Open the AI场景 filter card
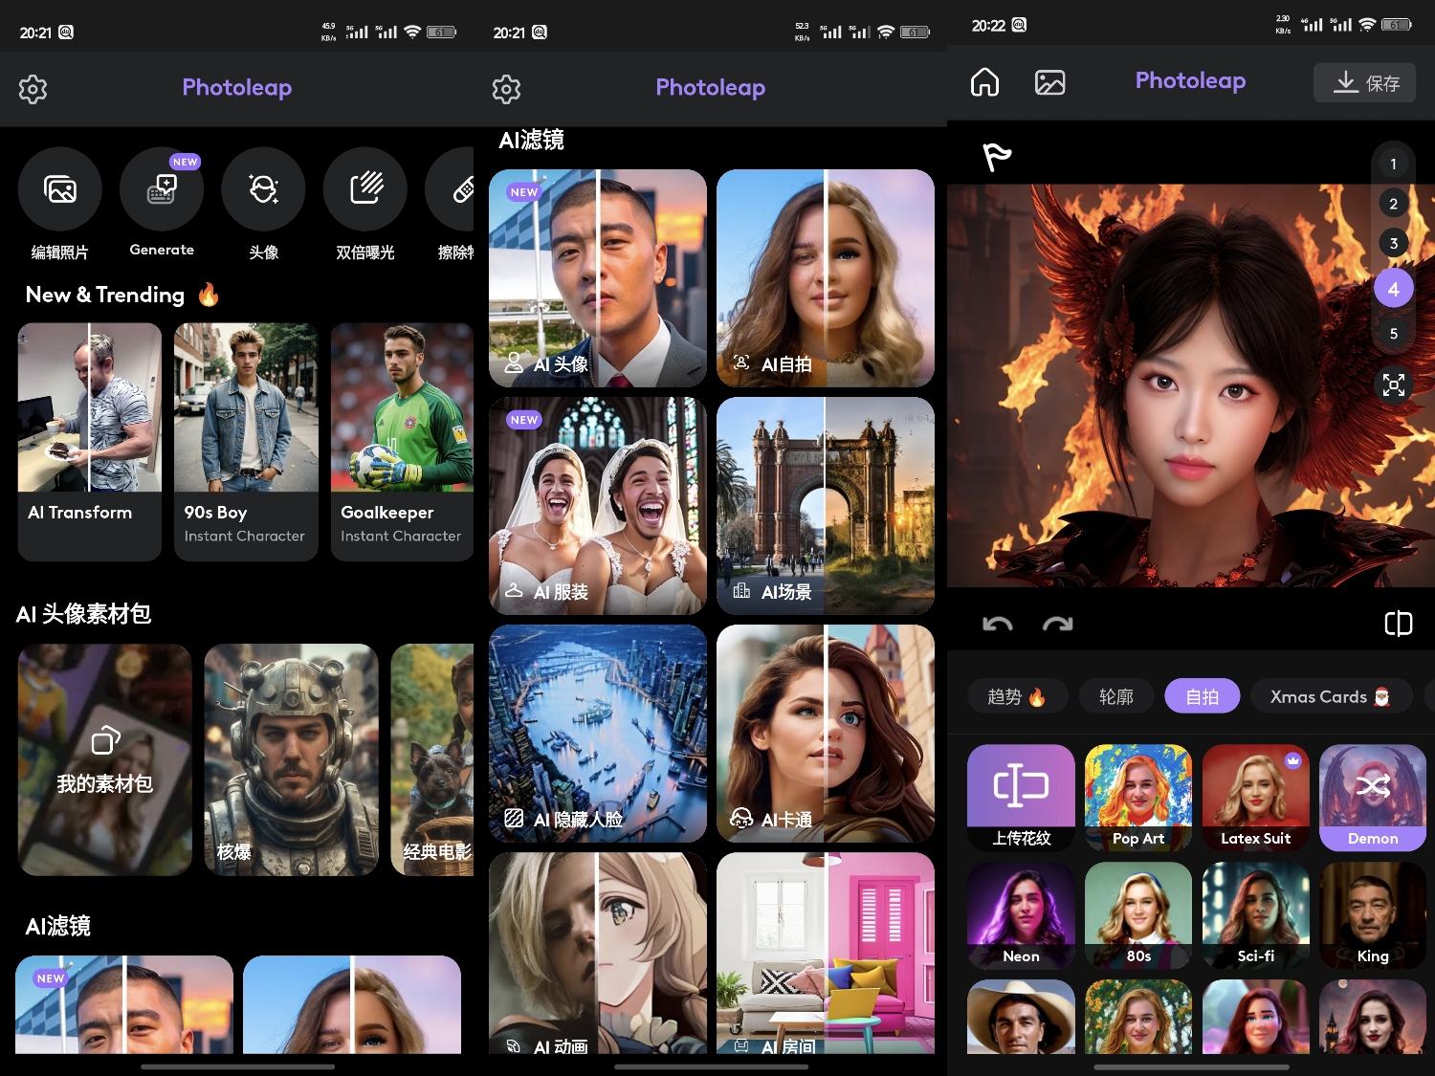 point(826,506)
